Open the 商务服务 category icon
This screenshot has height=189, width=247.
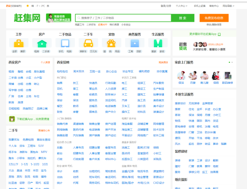click(x=135, y=43)
